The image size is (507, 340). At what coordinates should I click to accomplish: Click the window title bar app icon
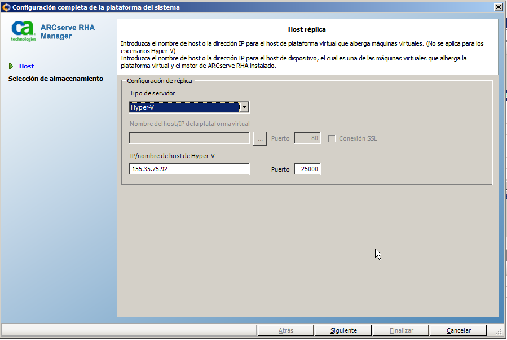[6, 7]
